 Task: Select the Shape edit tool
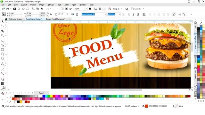pyautogui.click(x=3, y=26)
